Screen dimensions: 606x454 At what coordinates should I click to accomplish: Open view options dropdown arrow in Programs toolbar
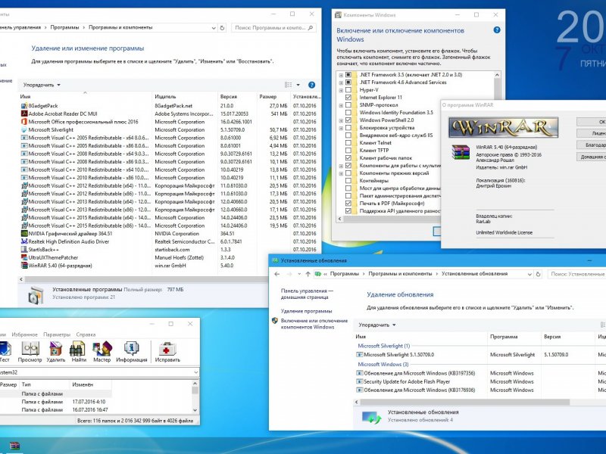tap(298, 85)
